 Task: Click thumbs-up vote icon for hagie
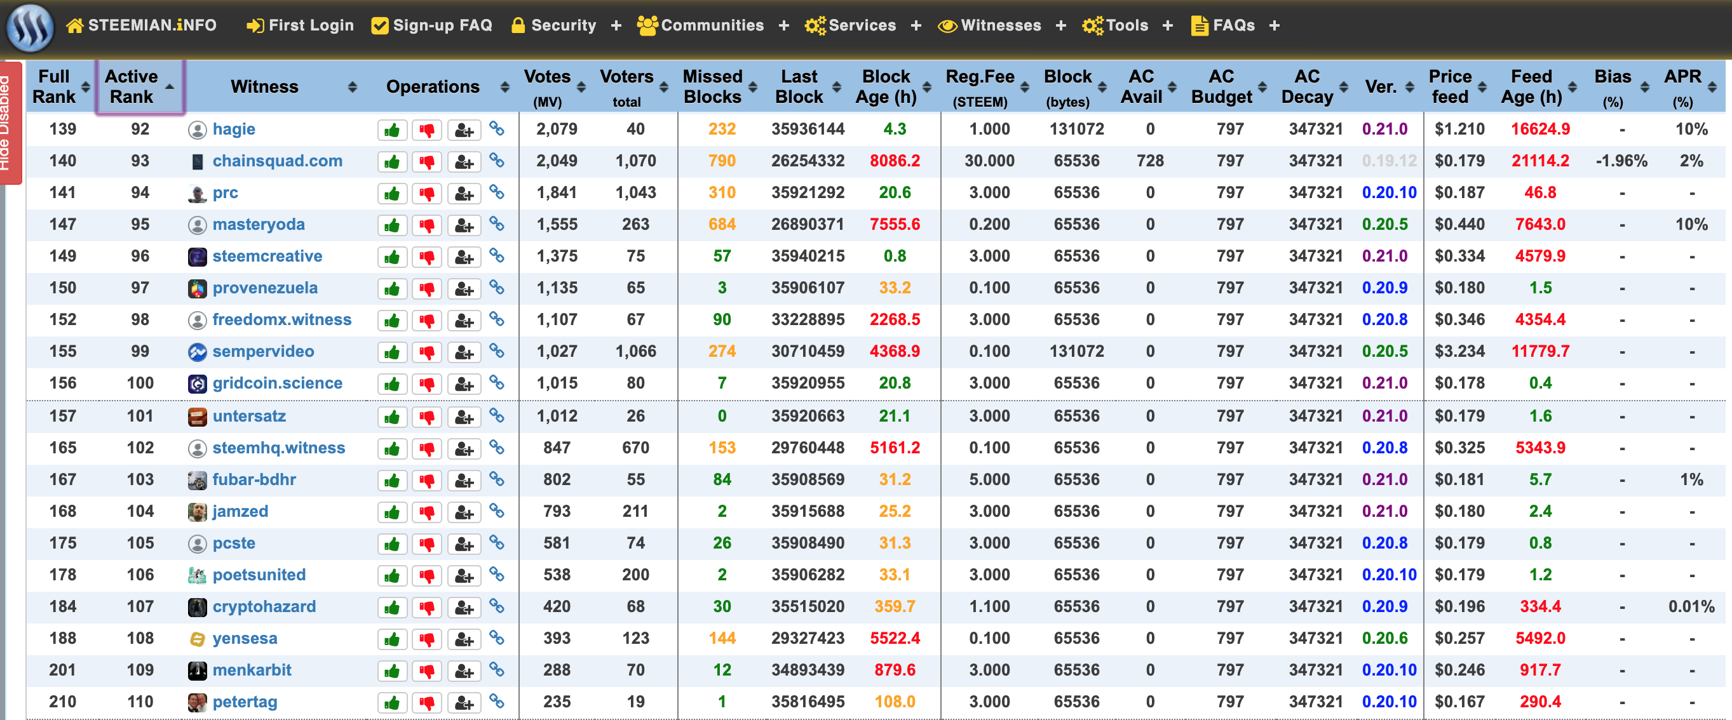392,130
